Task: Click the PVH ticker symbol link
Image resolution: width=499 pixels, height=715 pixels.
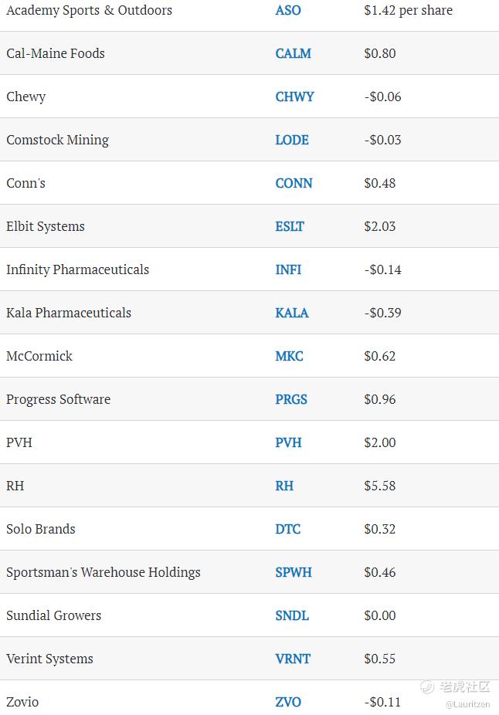Action: tap(288, 442)
